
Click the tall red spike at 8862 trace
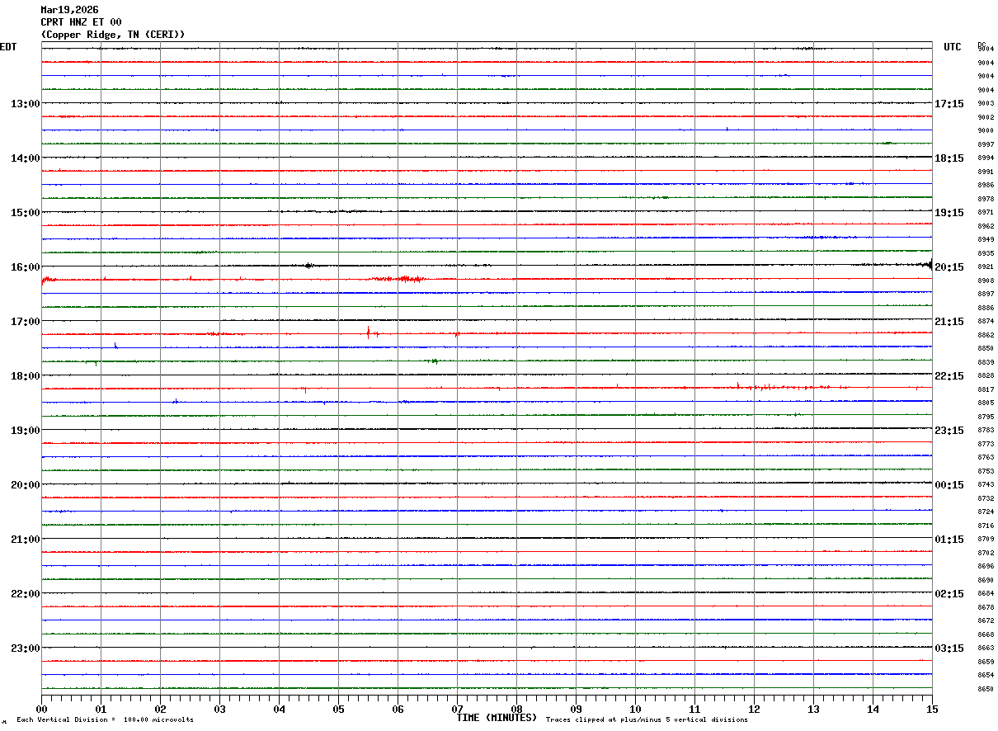pyautogui.click(x=368, y=332)
